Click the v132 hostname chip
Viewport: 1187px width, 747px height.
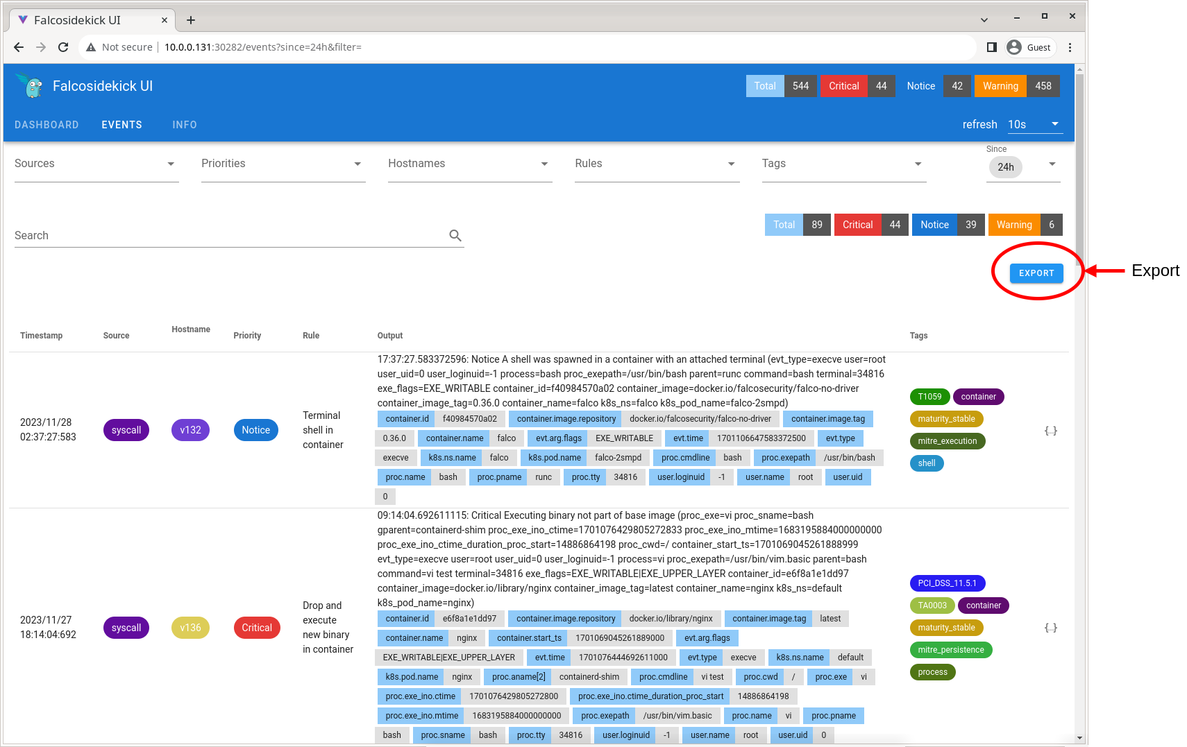click(x=190, y=430)
